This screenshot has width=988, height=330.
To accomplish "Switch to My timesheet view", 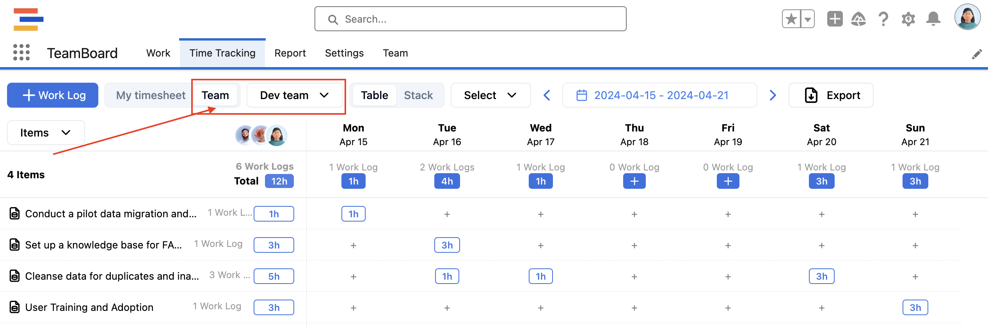I will click(x=151, y=95).
